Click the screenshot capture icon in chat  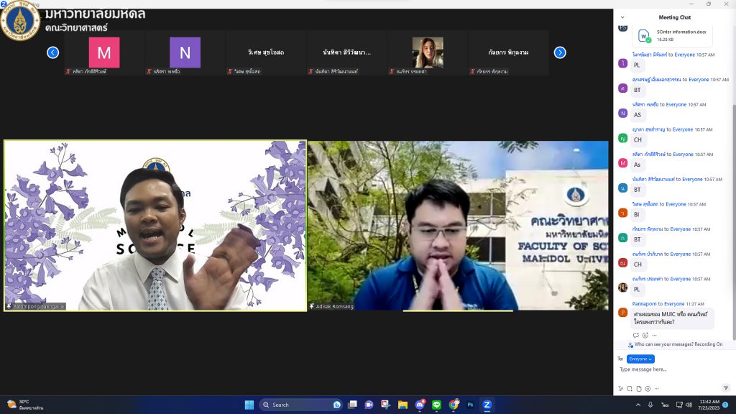click(x=630, y=389)
